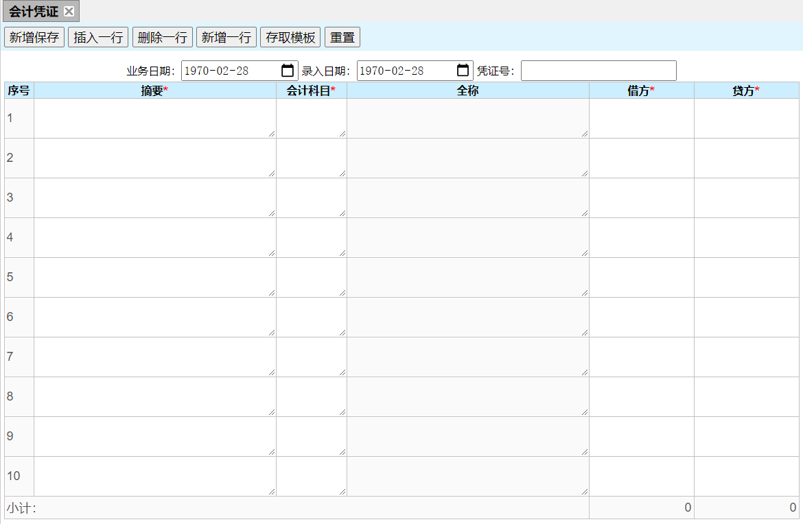Viewport: 803px width, 524px height.
Task: Click the 新增保存 button
Action: point(34,38)
